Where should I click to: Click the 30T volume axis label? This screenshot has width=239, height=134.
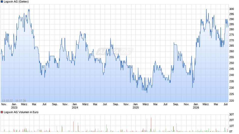pos(232,114)
